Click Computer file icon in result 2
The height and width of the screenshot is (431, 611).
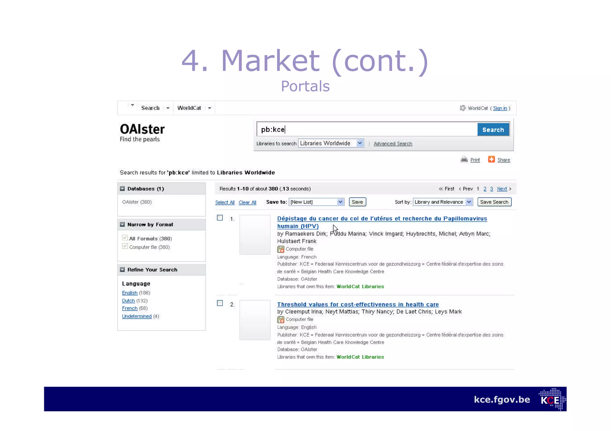280,320
